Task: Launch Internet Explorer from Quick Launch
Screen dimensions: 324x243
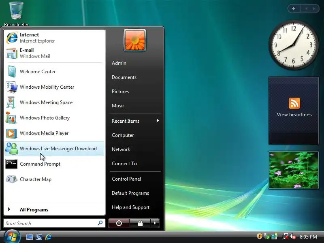Action: click(x=48, y=237)
